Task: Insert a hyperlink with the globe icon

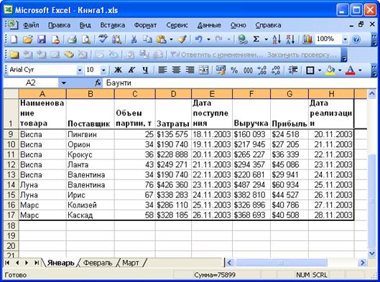Action: (242, 39)
